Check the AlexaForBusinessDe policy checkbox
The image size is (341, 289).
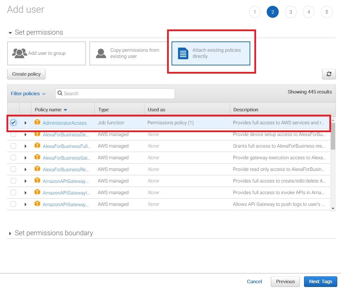tap(13, 134)
